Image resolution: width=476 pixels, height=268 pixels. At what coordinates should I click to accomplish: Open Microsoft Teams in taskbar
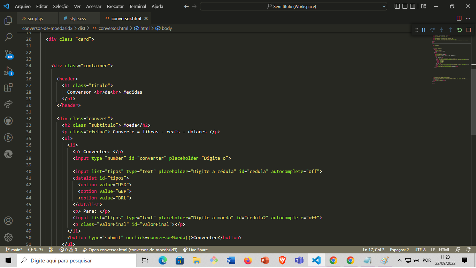pyautogui.click(x=299, y=260)
